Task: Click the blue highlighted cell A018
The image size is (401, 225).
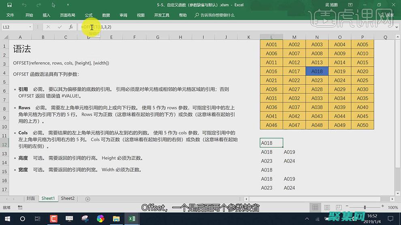Action: [x=317, y=71]
